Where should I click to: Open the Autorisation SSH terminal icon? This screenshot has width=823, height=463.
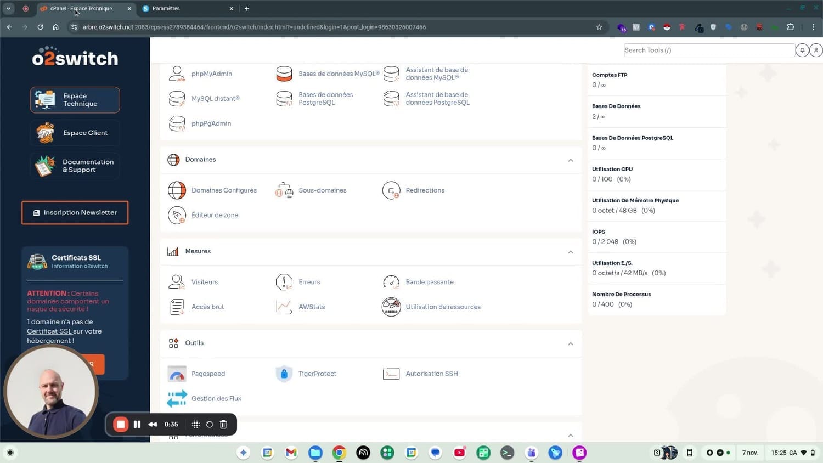click(x=391, y=374)
